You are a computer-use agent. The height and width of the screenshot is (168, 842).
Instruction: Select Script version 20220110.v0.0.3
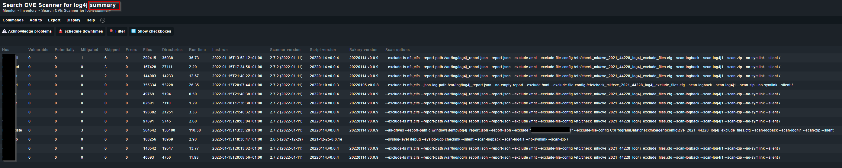(x=324, y=85)
